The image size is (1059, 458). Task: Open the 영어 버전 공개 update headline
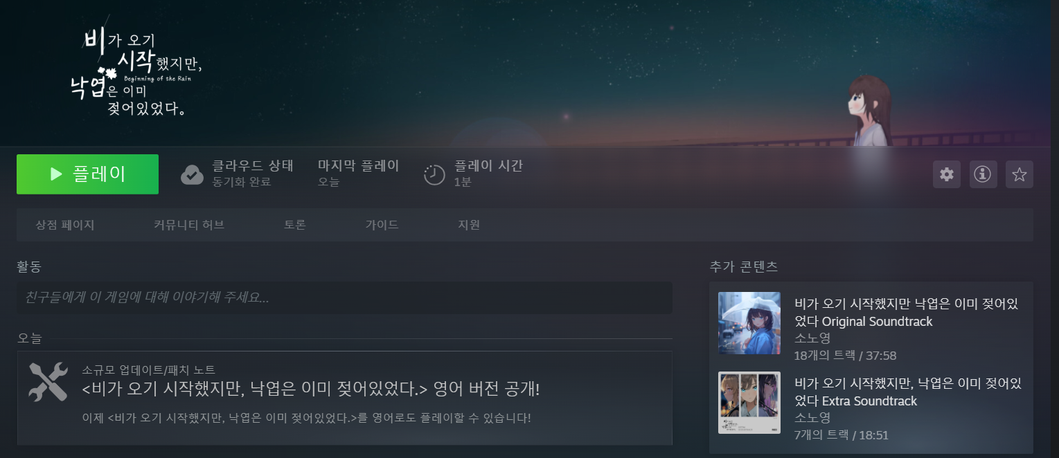click(310, 390)
